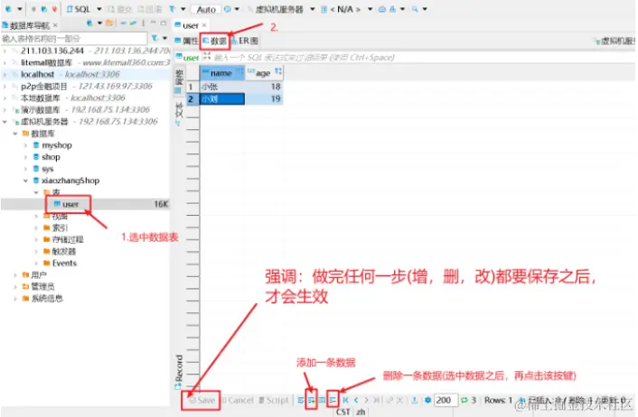Click the navigator filter funnel icon
This screenshot has width=638, height=417.
point(155,38)
